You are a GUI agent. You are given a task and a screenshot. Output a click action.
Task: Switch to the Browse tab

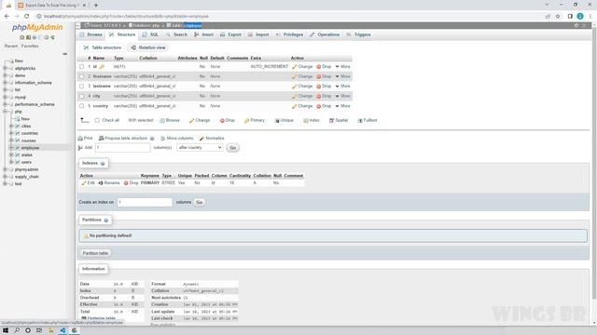(91, 34)
